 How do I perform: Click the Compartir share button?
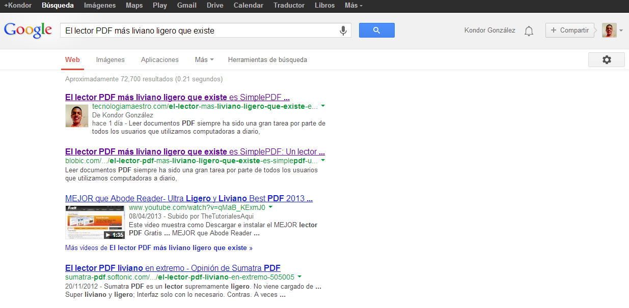tap(570, 30)
